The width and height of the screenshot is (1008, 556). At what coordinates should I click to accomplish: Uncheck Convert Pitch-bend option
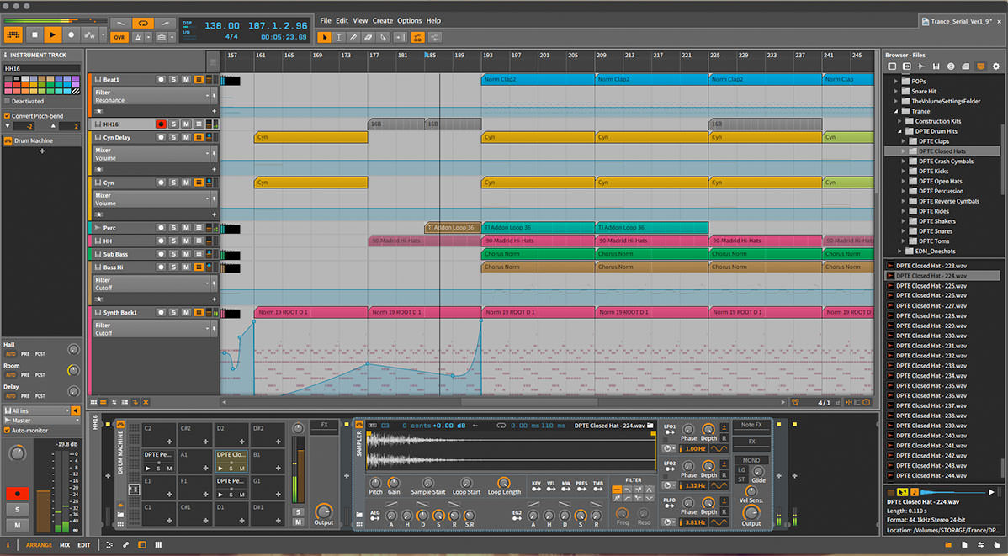pos(7,116)
